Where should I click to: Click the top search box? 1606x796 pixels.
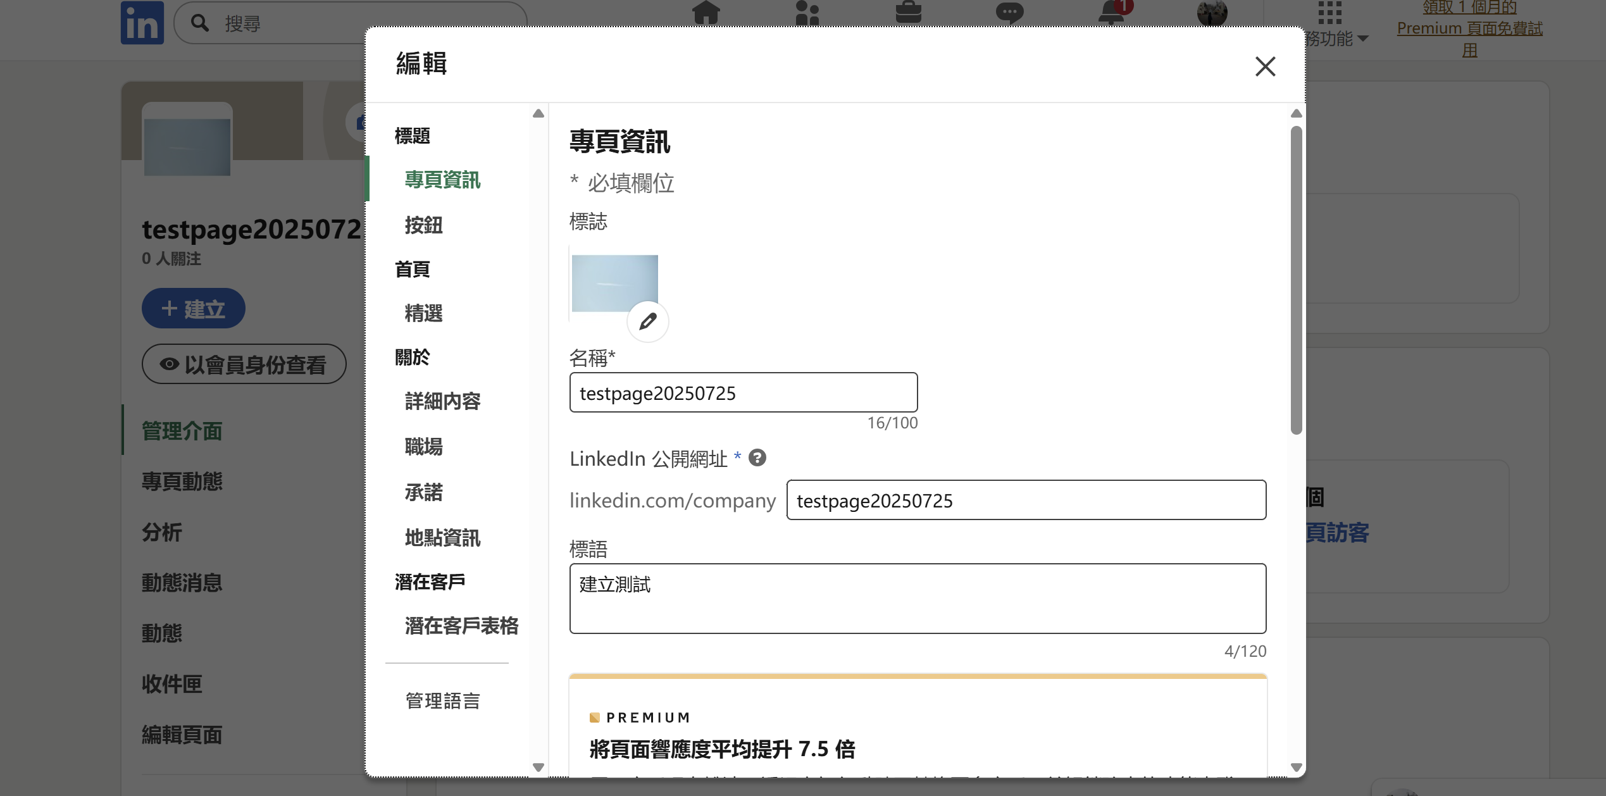coord(350,23)
